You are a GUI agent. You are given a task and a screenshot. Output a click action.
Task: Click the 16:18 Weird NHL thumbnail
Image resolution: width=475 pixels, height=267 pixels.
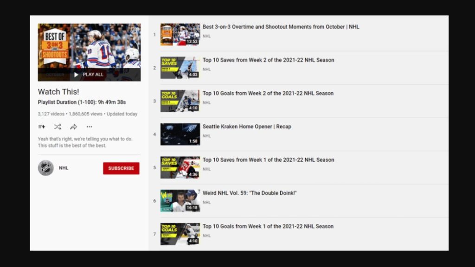tap(180, 201)
